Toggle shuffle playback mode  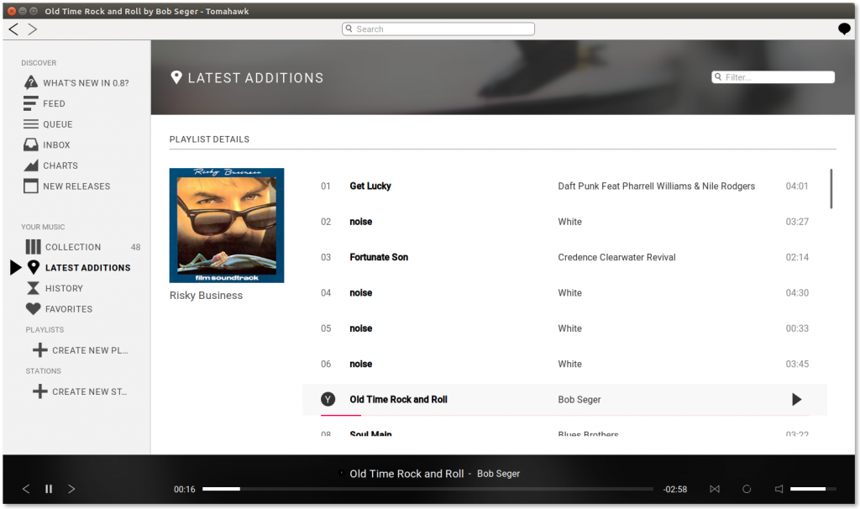[x=715, y=488]
